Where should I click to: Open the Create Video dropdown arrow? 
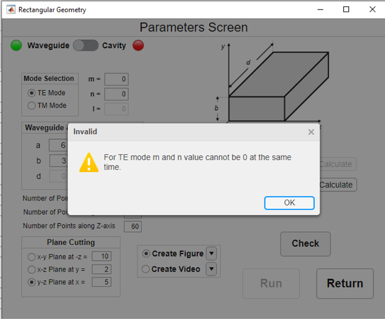pyautogui.click(x=211, y=269)
